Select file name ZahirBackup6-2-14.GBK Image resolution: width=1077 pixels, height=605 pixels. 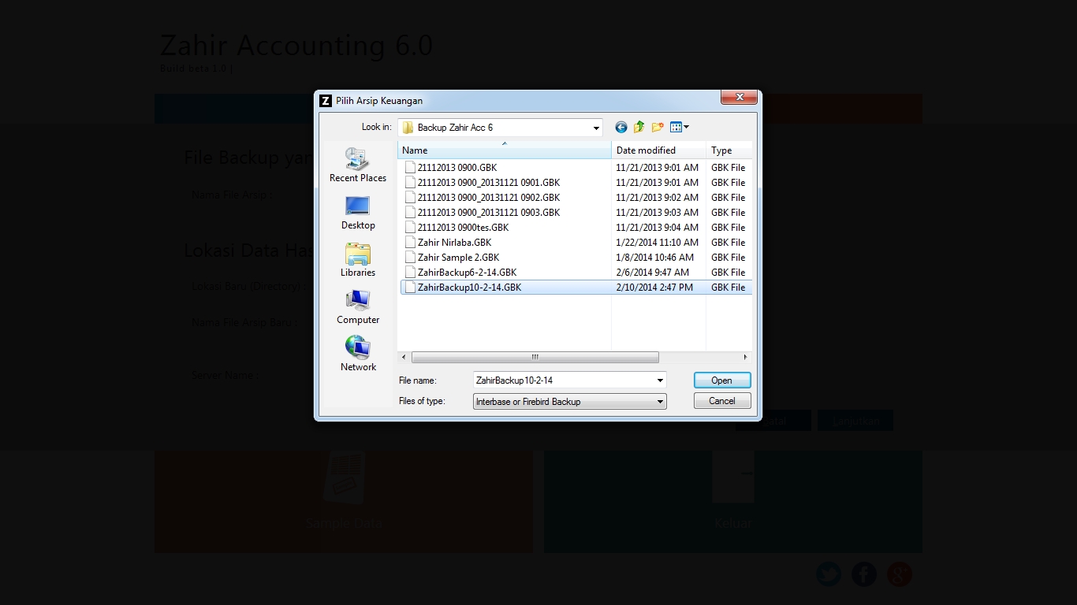(x=468, y=272)
